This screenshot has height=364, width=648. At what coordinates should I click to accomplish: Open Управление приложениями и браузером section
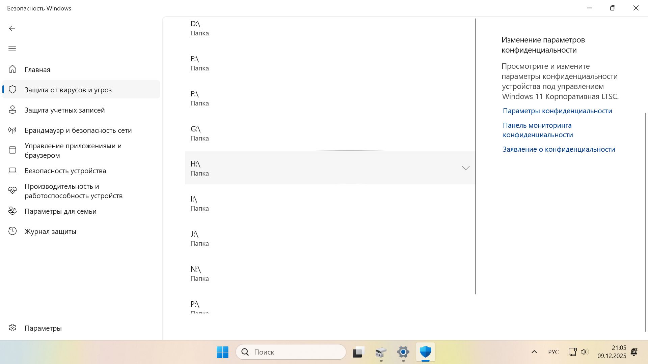73,150
